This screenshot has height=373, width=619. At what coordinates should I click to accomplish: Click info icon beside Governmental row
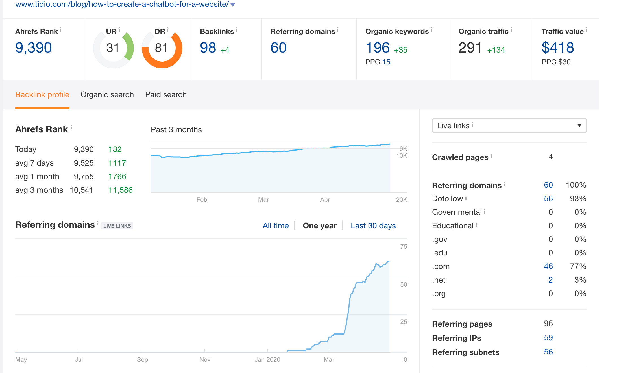click(485, 211)
